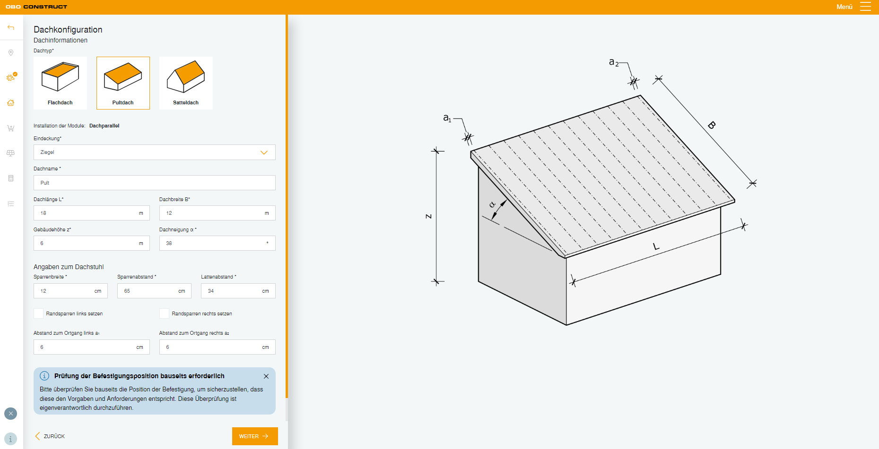This screenshot has height=449, width=879.
Task: Click the back arrow icon in sidebar
Action: pyautogui.click(x=11, y=27)
